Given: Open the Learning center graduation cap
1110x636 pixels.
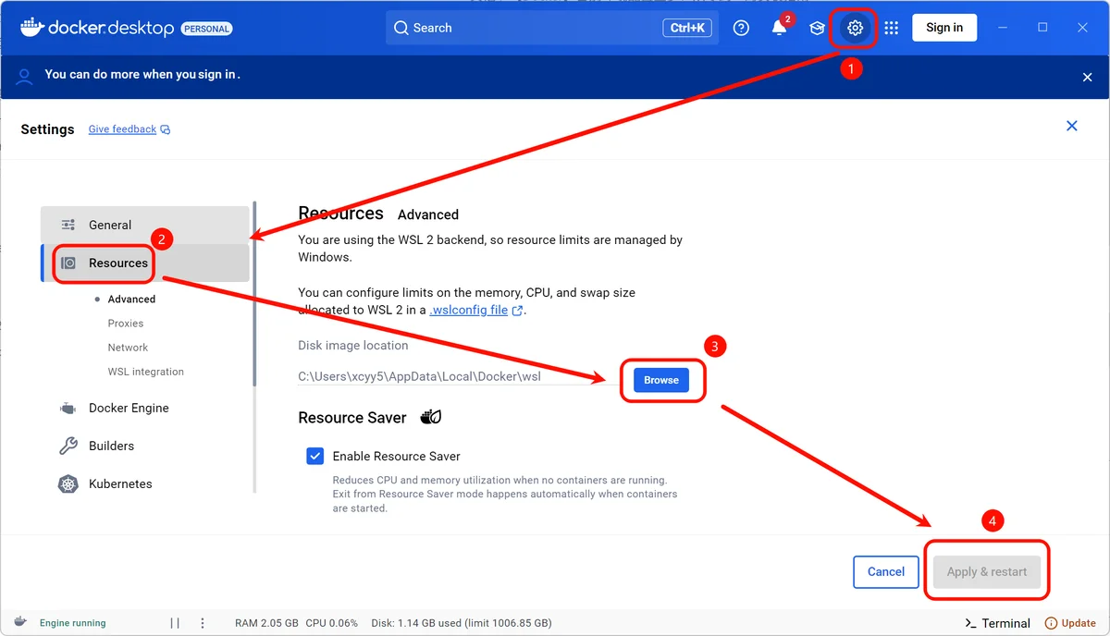Looking at the screenshot, I should pos(817,28).
